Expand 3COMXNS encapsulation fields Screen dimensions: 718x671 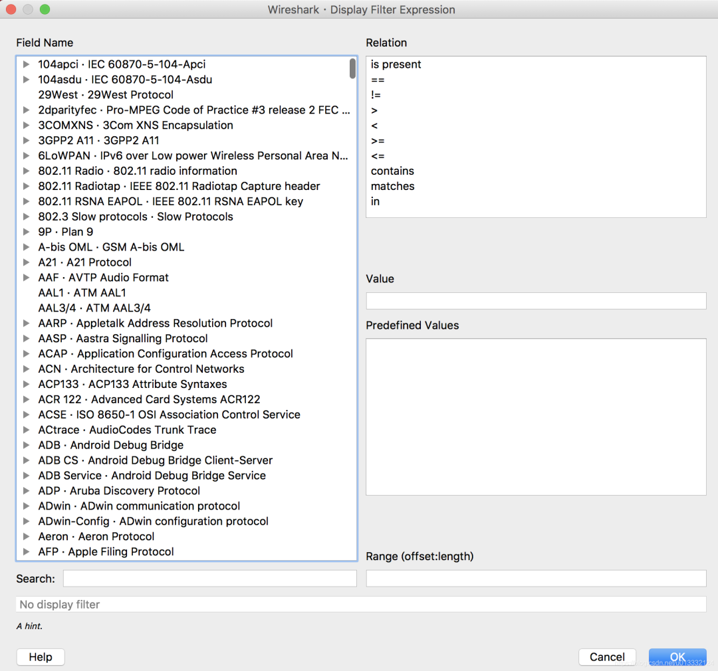(26, 126)
